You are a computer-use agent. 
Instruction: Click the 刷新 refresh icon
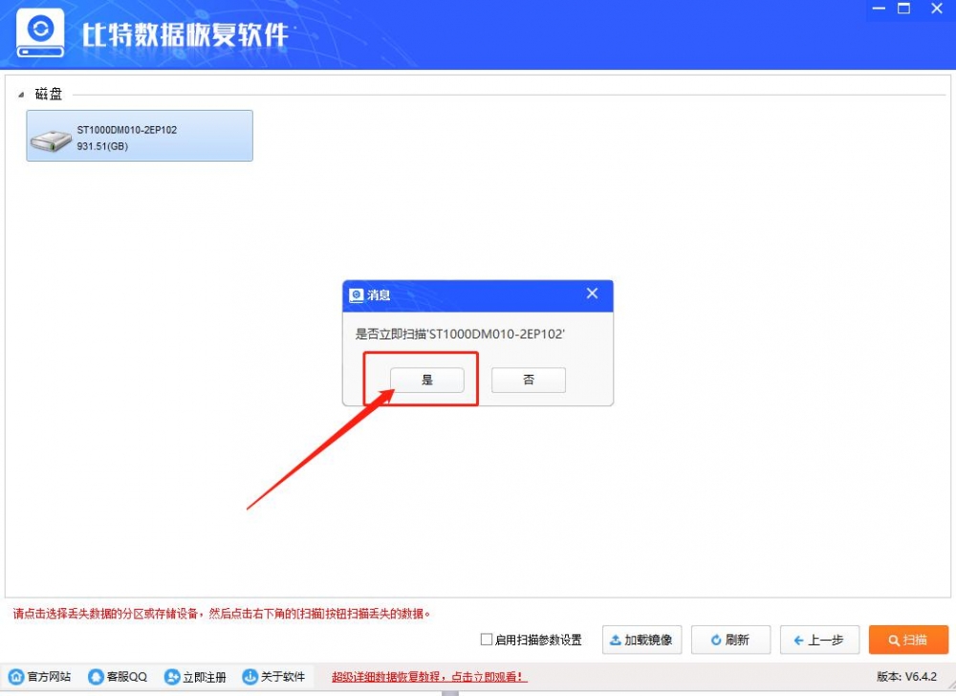(x=714, y=640)
